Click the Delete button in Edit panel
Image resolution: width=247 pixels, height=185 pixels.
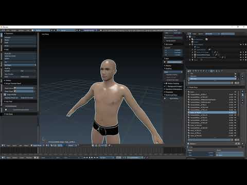(x=20, y=59)
